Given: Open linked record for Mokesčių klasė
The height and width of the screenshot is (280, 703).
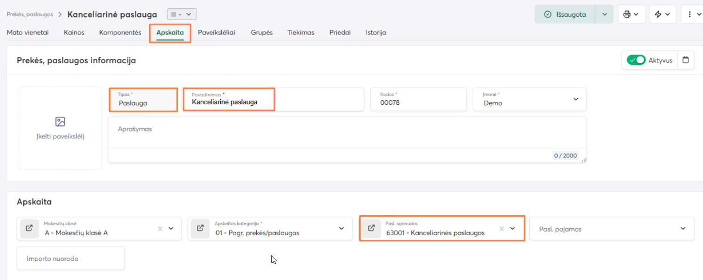Looking at the screenshot, I should point(29,228).
